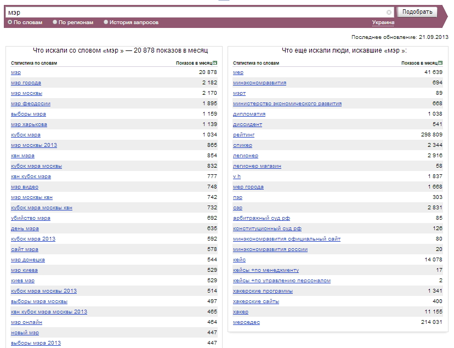Viewport: 454px width, 348px height.
Task: Open the help icon beside the right 'Показов в месяц'
Action: (x=440, y=63)
